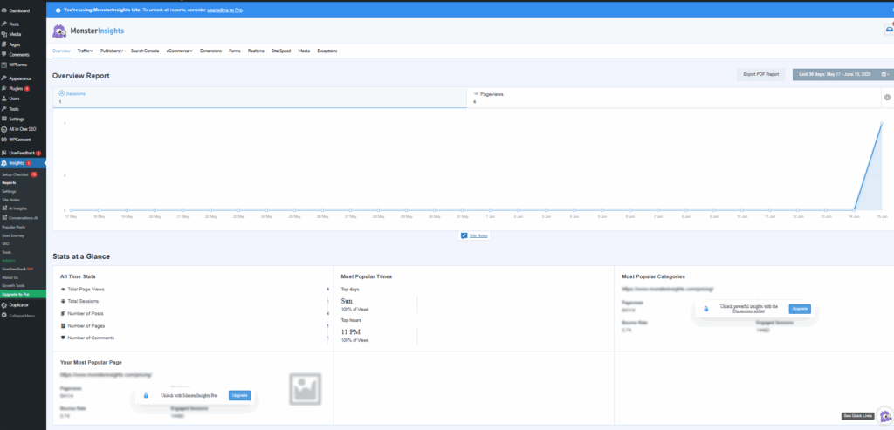Open the User Journey submenu item
This screenshot has height=430, width=894.
click(13, 235)
